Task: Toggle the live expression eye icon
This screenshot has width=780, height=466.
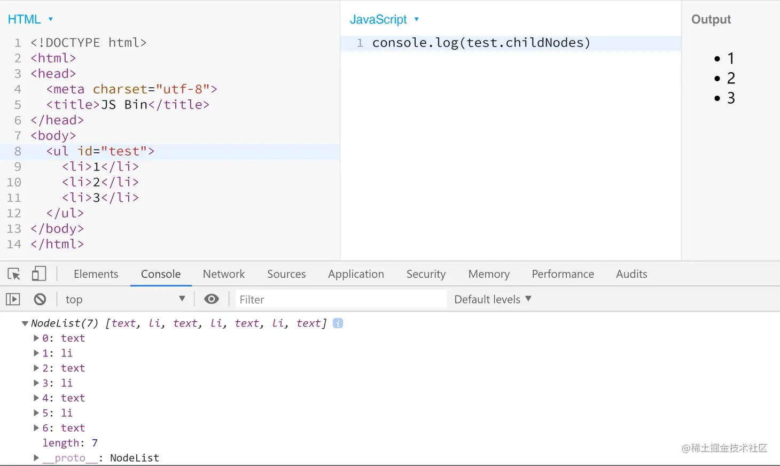Action: point(212,299)
